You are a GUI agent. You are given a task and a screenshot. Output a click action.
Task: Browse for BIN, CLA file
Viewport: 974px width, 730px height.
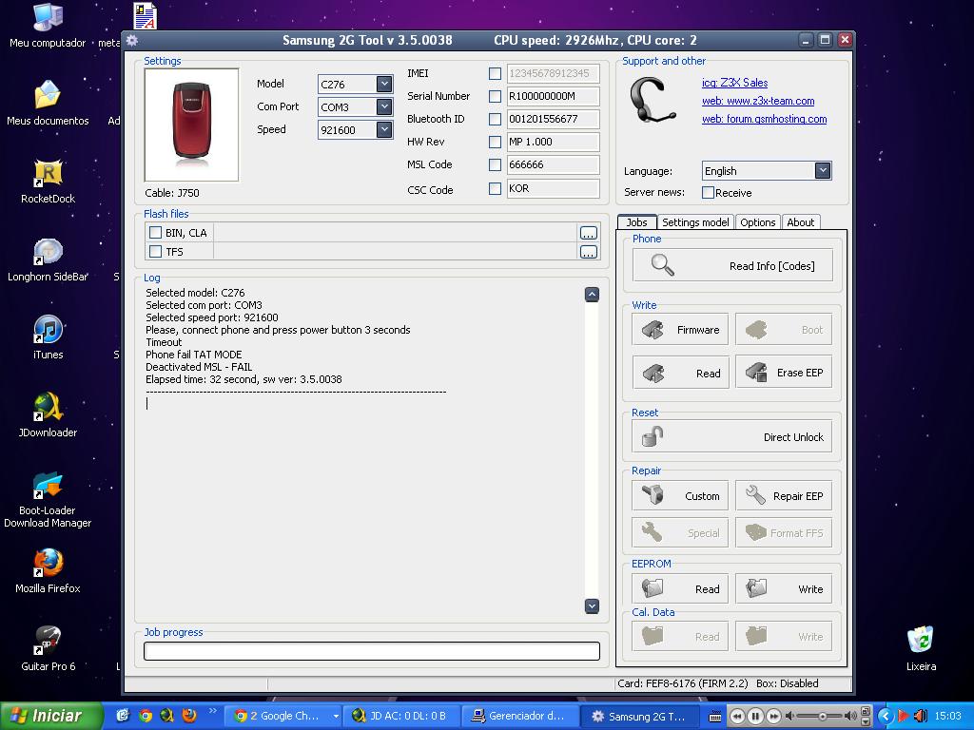point(588,233)
